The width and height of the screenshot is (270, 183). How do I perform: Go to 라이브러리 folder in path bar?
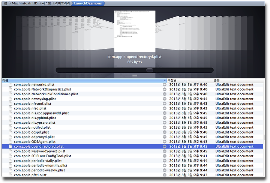(x=62, y=3)
